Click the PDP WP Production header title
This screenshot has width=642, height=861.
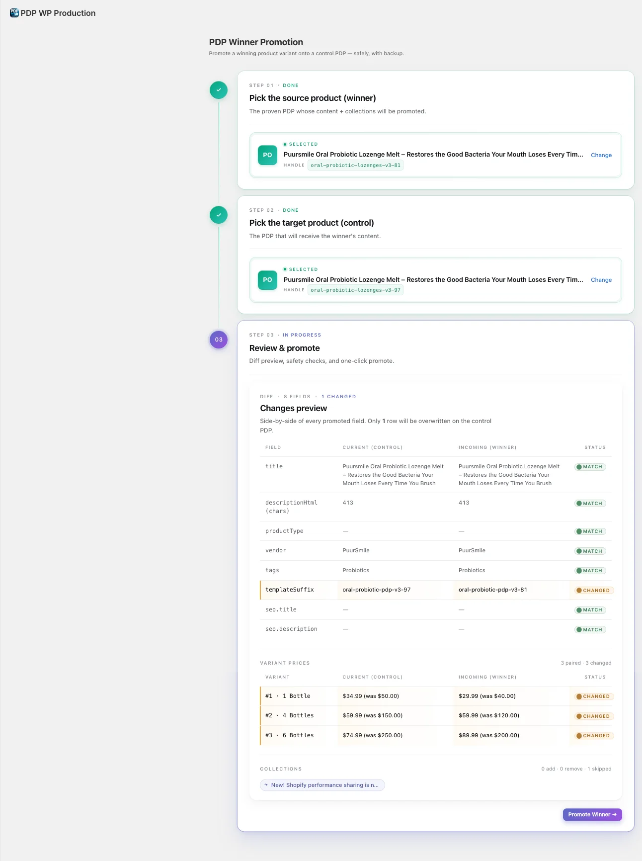pos(58,13)
